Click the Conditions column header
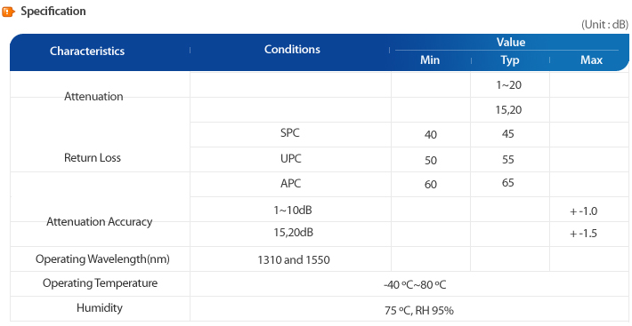The image size is (632, 326). click(x=292, y=50)
